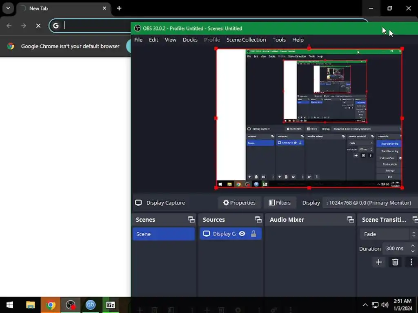The width and height of the screenshot is (418, 313).
Task: Open the Fade transition dropdown
Action: [388, 234]
